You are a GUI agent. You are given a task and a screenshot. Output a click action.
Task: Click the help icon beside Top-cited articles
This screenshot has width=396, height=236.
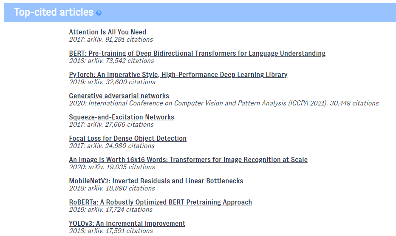coord(99,13)
